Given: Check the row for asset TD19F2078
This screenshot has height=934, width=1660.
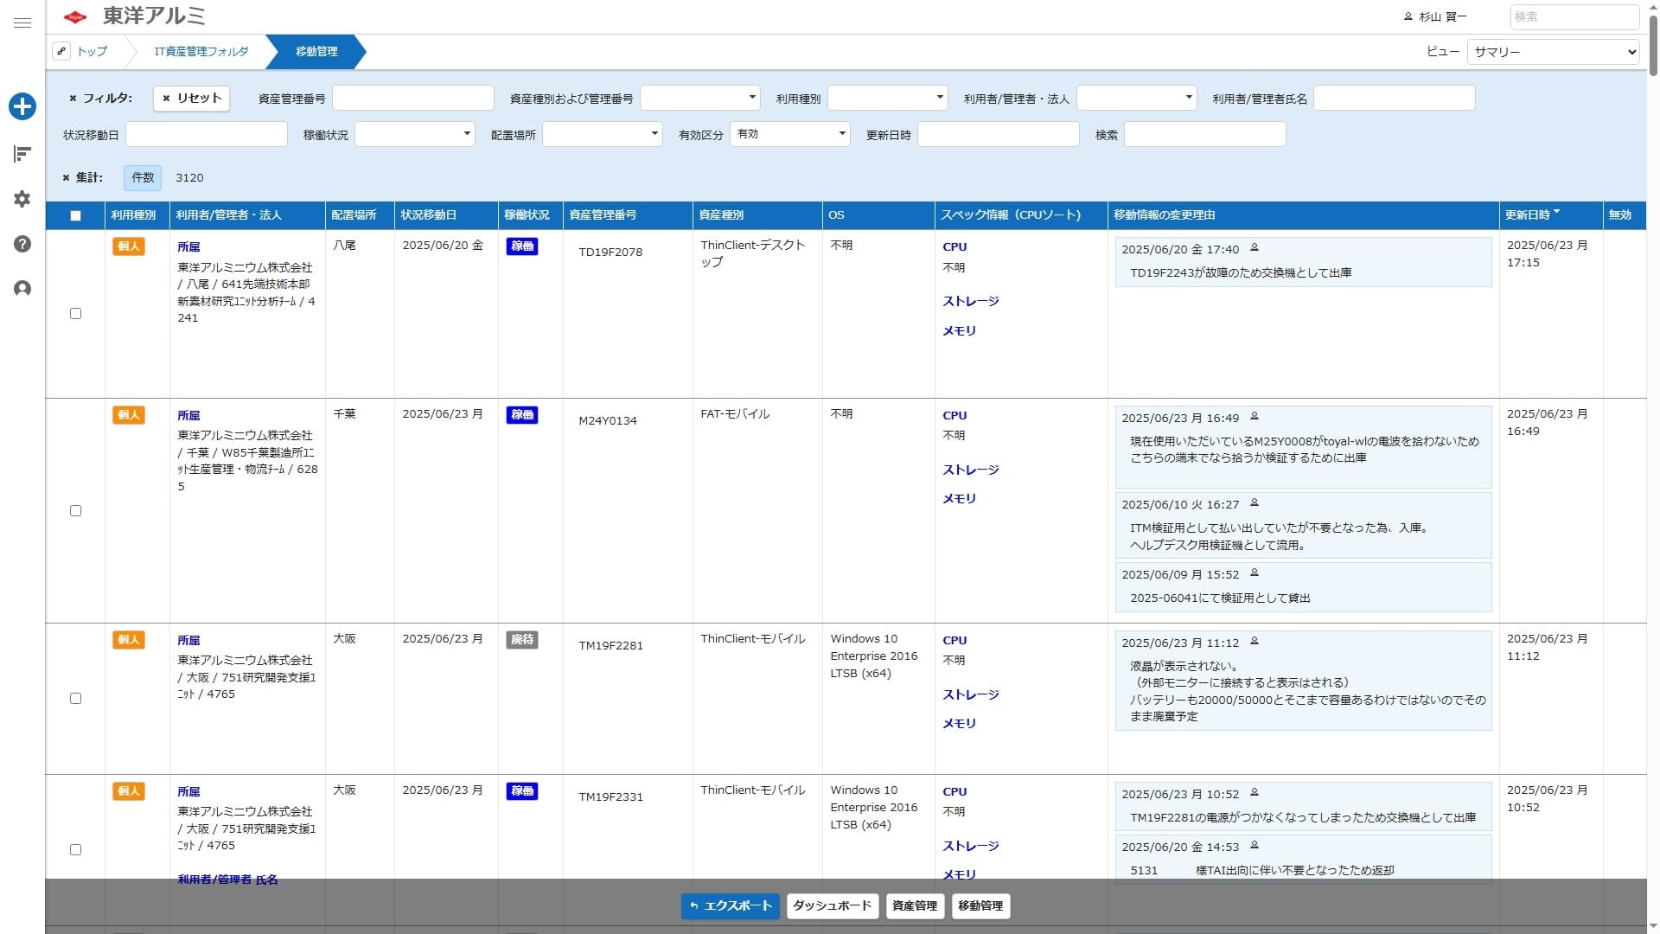Looking at the screenshot, I should coord(75,314).
